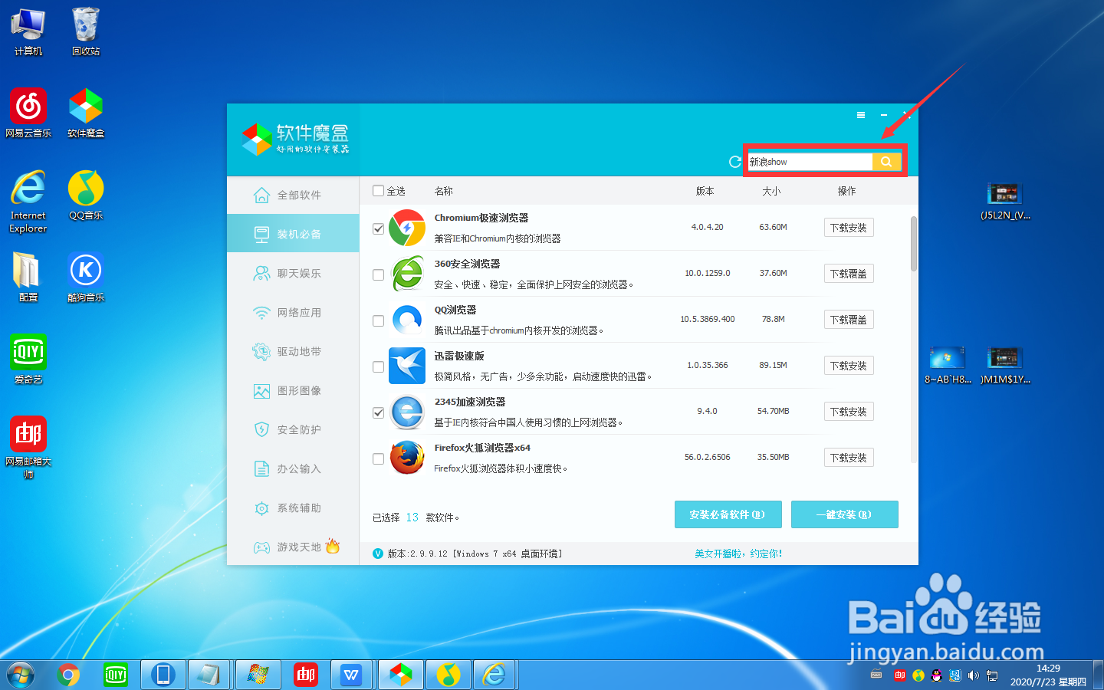Uncheck the Chromium极速浏览器 checkbox
This screenshot has width=1104, height=690.
point(378,228)
